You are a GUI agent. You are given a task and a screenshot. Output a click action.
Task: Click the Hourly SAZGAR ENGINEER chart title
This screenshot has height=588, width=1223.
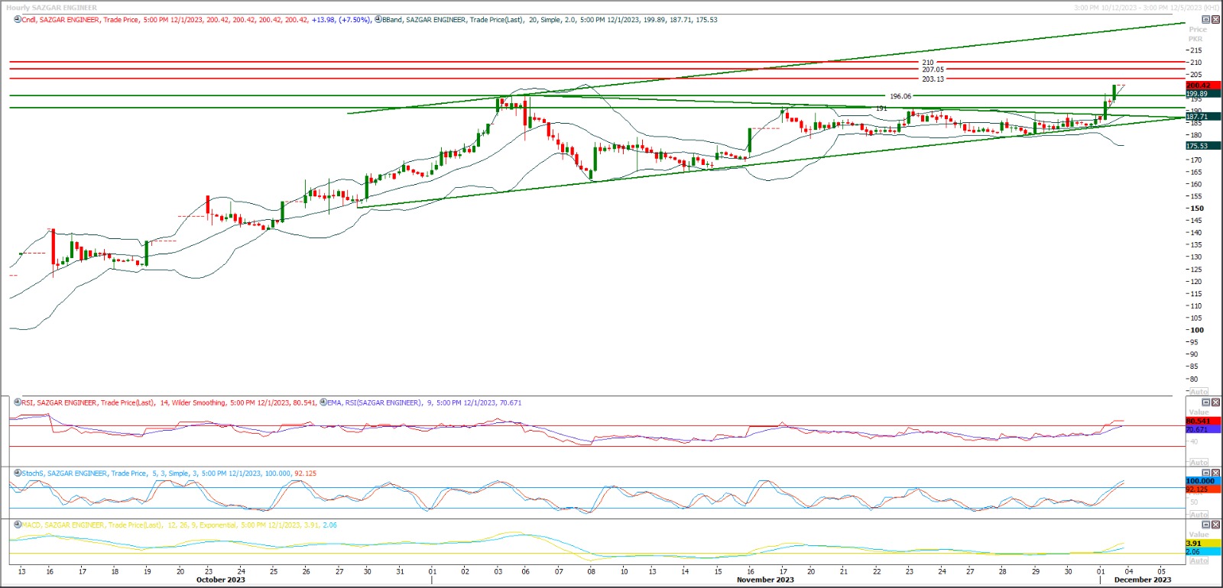[51, 8]
